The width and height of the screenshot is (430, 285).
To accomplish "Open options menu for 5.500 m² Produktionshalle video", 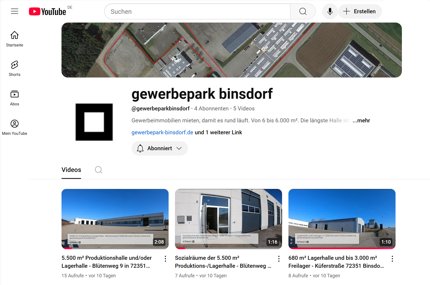I will [x=165, y=259].
